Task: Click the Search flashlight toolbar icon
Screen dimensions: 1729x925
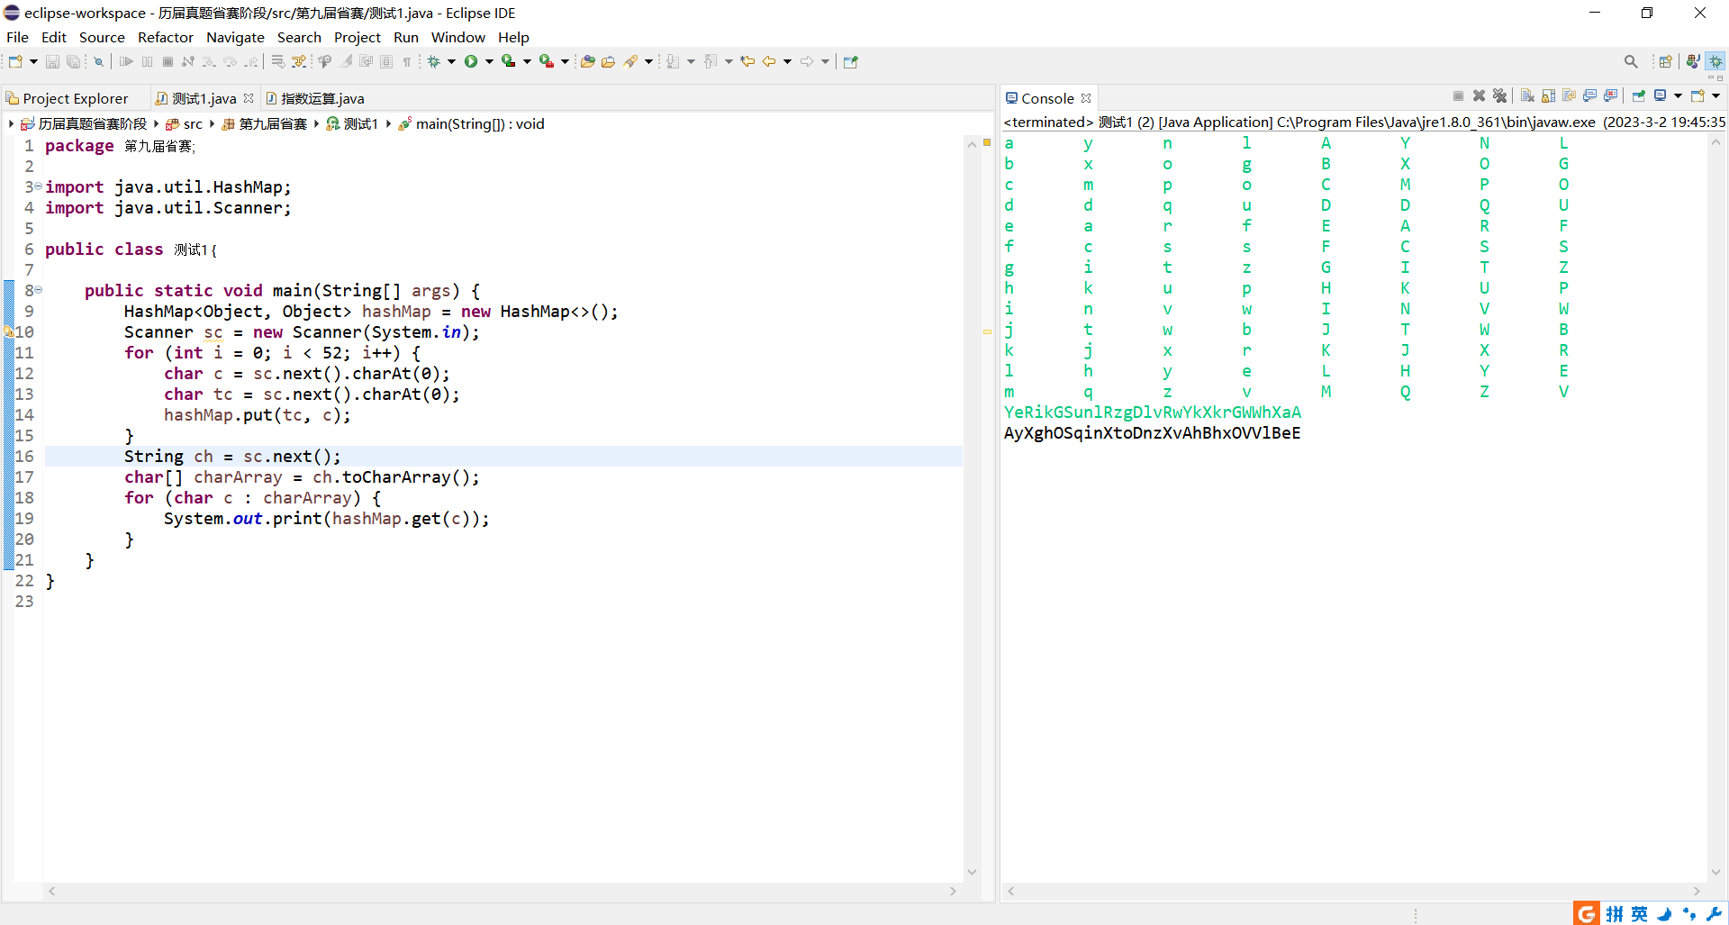Action: click(630, 61)
